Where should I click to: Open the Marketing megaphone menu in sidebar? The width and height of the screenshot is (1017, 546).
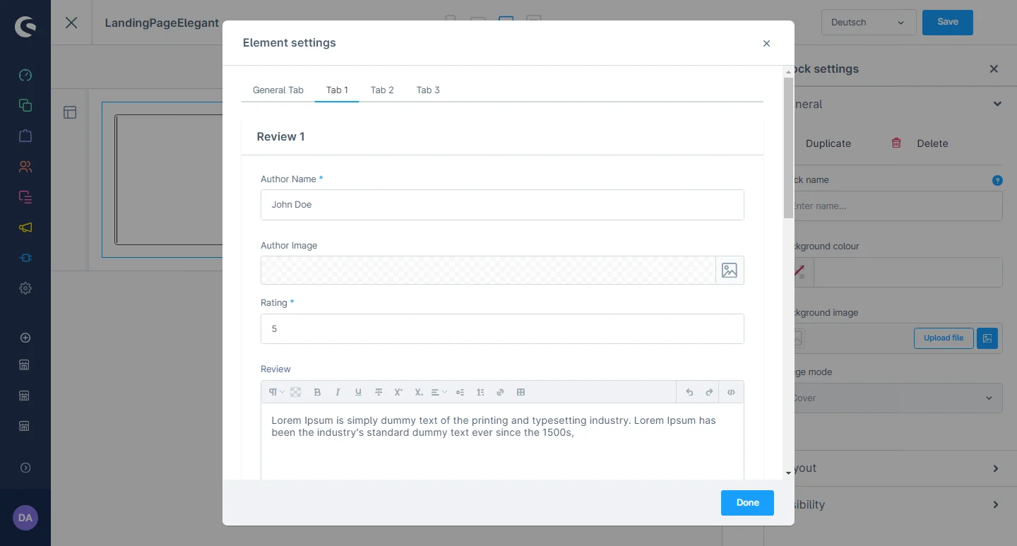[x=25, y=227]
